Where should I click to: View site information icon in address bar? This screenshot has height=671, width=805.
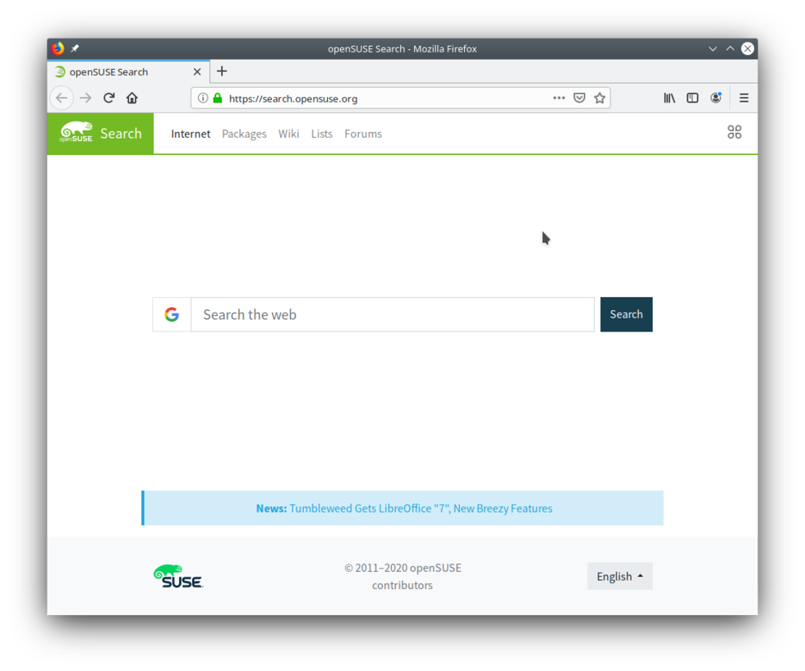tap(203, 98)
